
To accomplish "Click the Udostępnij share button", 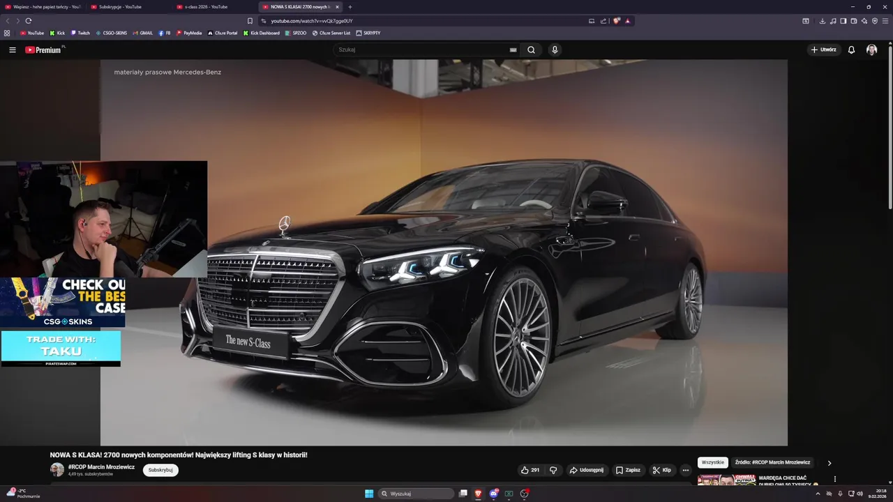I will (x=587, y=470).
